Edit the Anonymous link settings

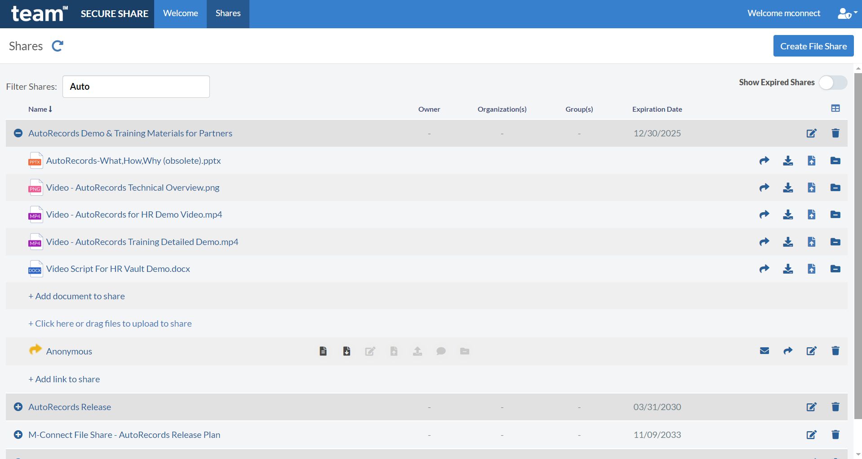[811, 351]
